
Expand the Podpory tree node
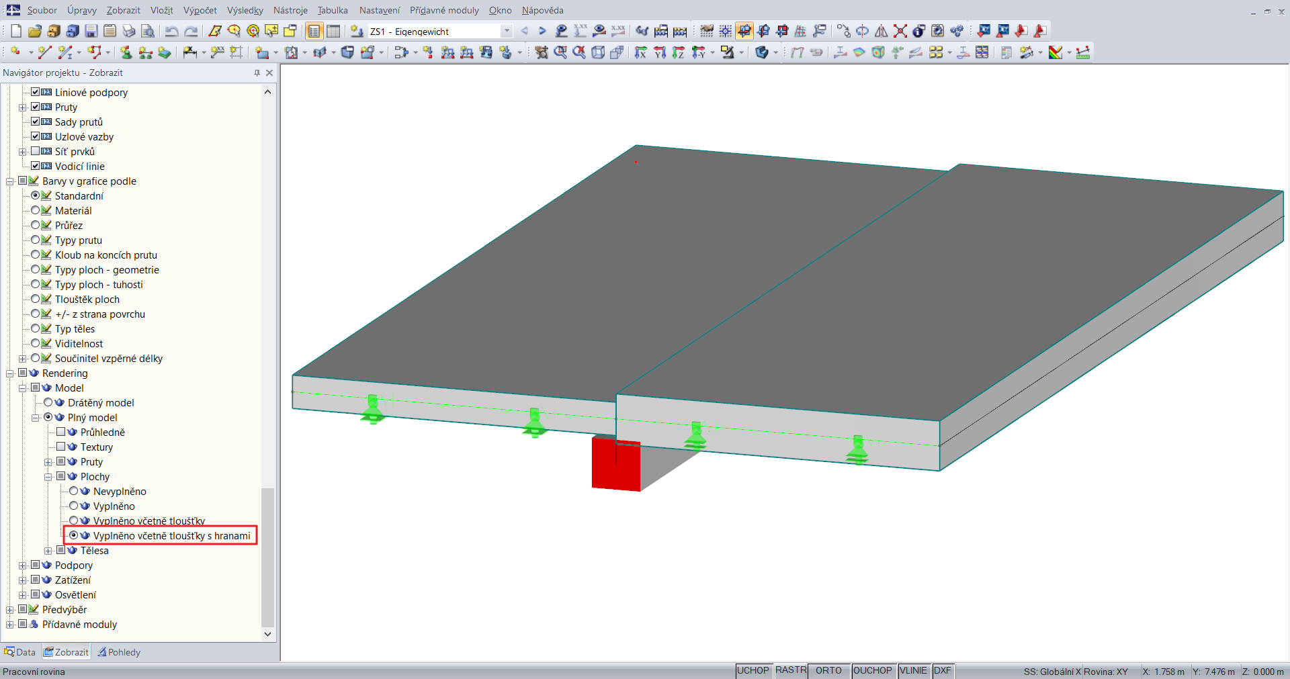tap(22, 565)
